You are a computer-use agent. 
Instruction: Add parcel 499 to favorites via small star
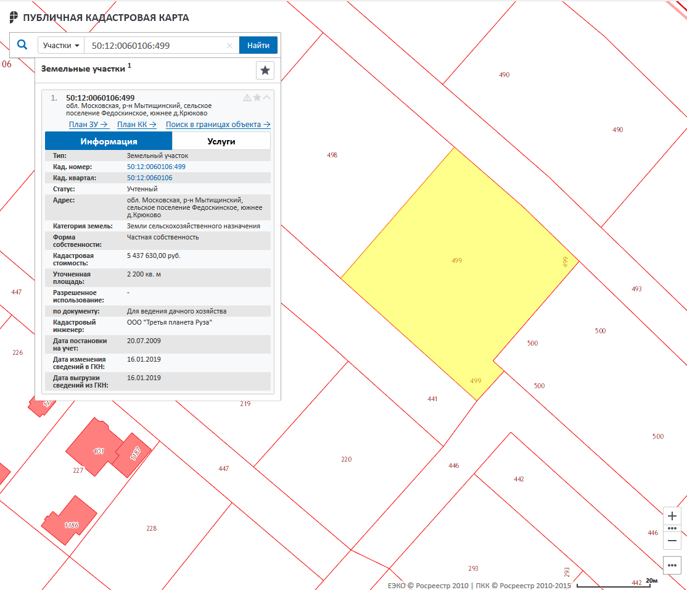coord(257,98)
